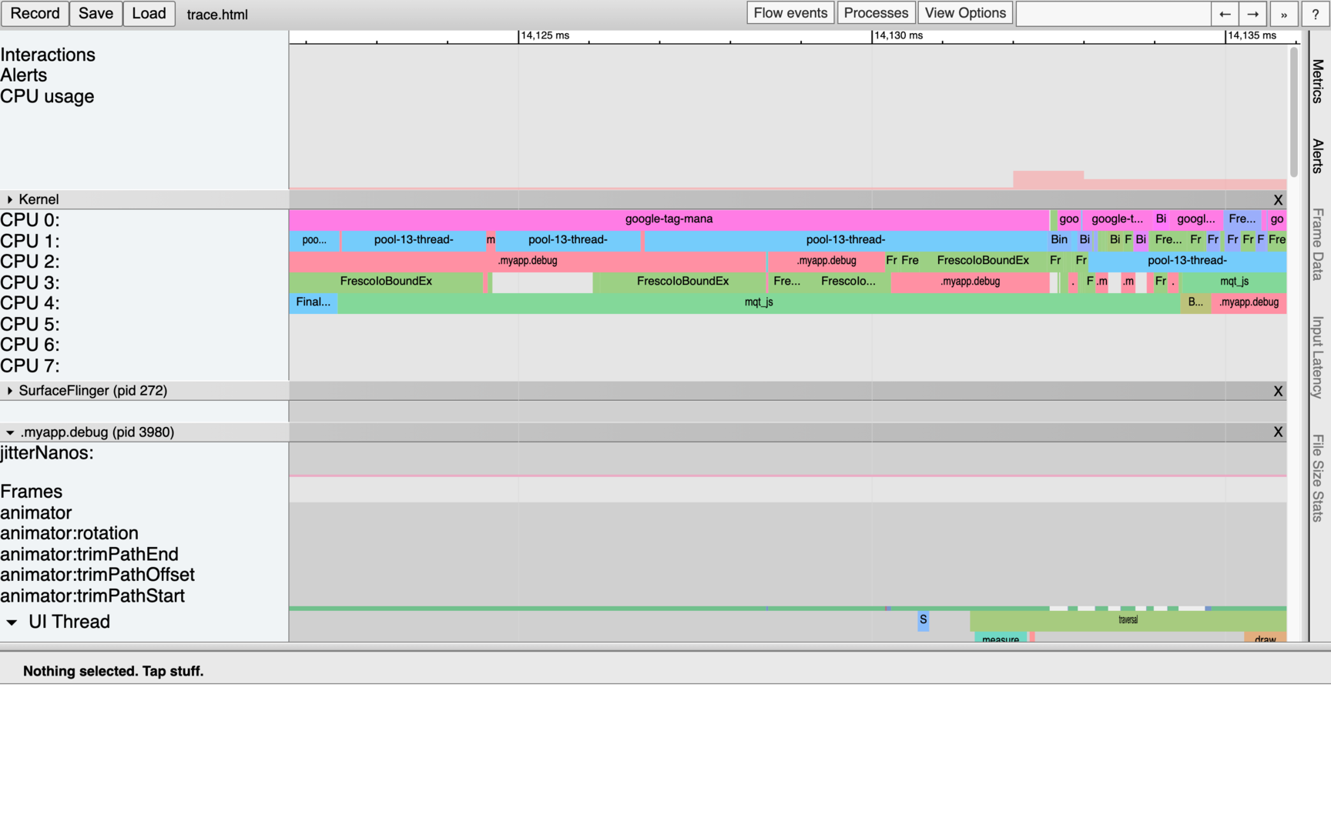The width and height of the screenshot is (1331, 831).
Task: Select pool-13-thread- slice on CPU 2
Action: [1187, 261]
